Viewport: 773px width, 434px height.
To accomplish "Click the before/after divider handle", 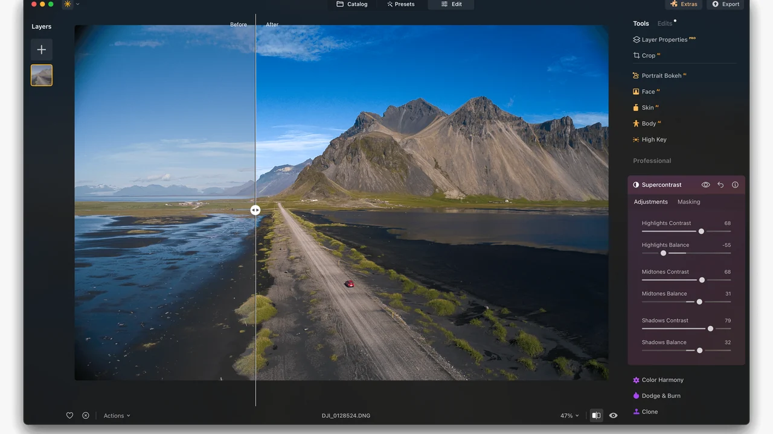I will pos(255,210).
